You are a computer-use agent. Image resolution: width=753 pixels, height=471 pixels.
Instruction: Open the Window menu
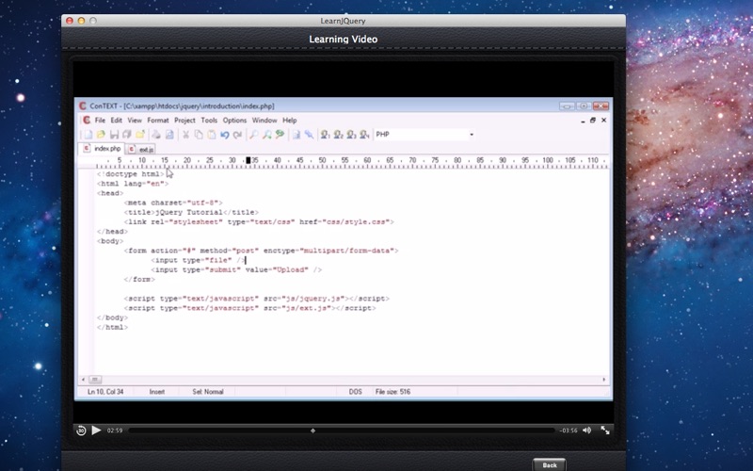(264, 121)
